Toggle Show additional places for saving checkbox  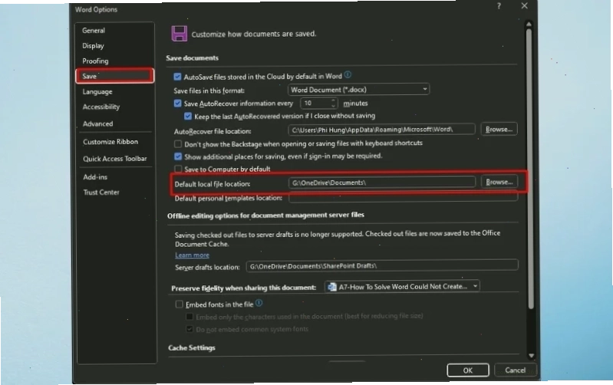pyautogui.click(x=178, y=156)
